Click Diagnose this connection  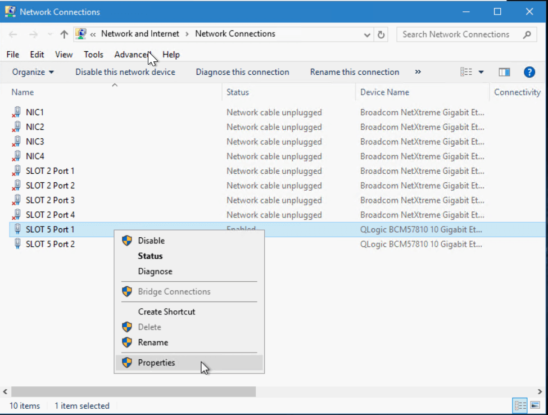pyautogui.click(x=242, y=72)
